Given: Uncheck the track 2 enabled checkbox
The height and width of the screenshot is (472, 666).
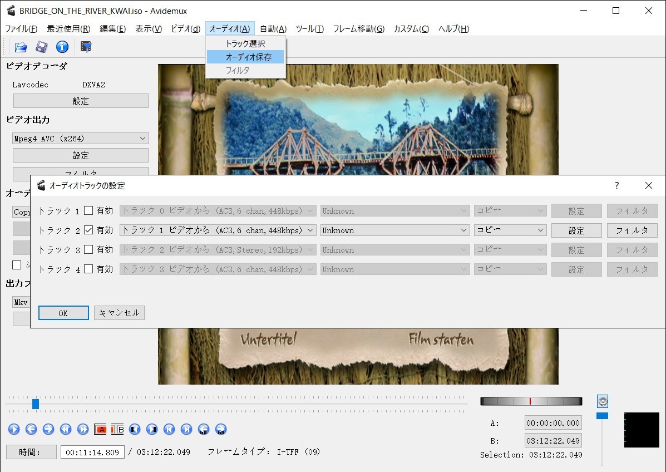Looking at the screenshot, I should pyautogui.click(x=88, y=230).
